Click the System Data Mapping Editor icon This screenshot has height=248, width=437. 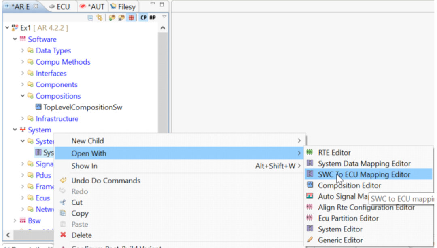[310, 163]
